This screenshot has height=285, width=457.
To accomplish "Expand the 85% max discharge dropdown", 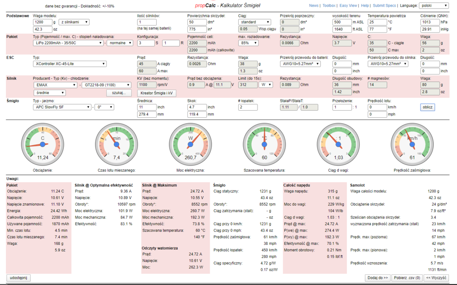I will coord(249,43).
